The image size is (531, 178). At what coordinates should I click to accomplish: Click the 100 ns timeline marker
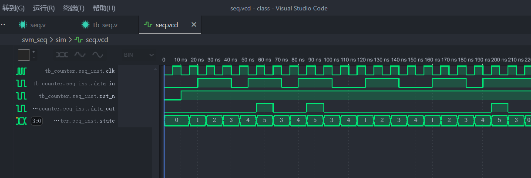click(x=331, y=59)
